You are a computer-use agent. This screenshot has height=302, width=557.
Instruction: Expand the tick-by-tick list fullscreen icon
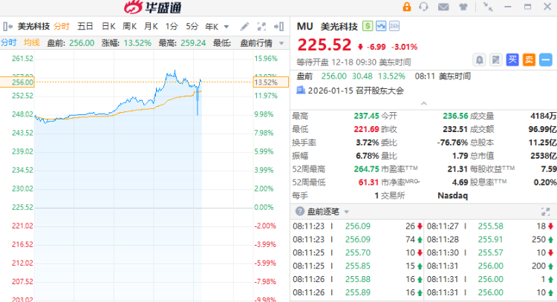click(x=545, y=212)
